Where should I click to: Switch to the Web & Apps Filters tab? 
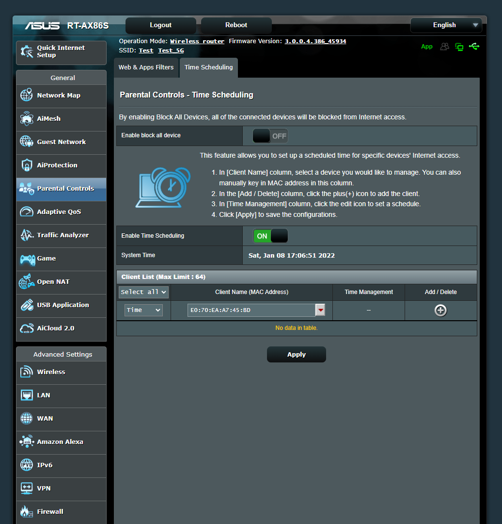[146, 67]
